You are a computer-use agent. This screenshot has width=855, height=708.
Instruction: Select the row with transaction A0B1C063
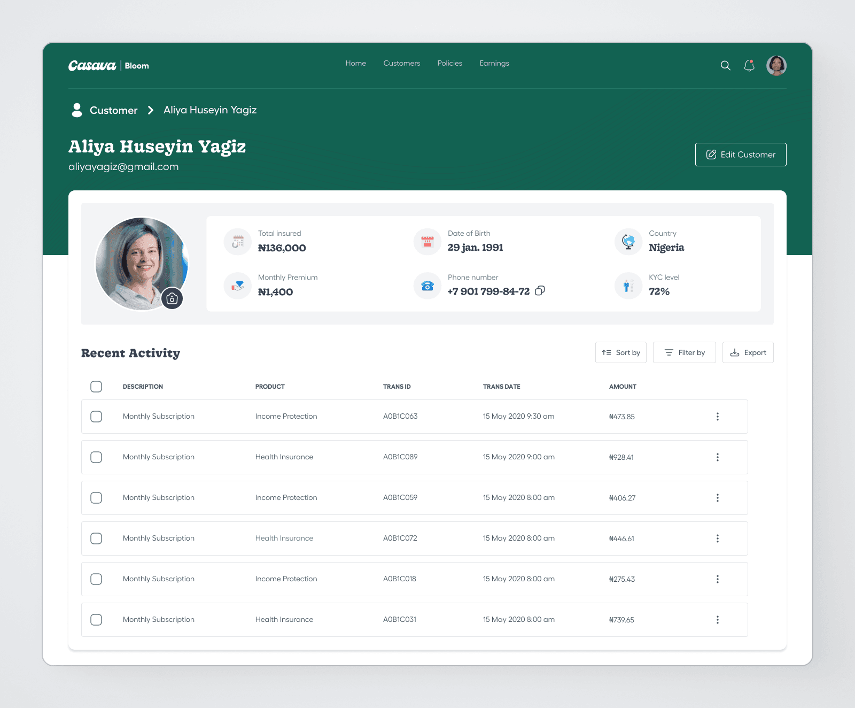point(96,417)
